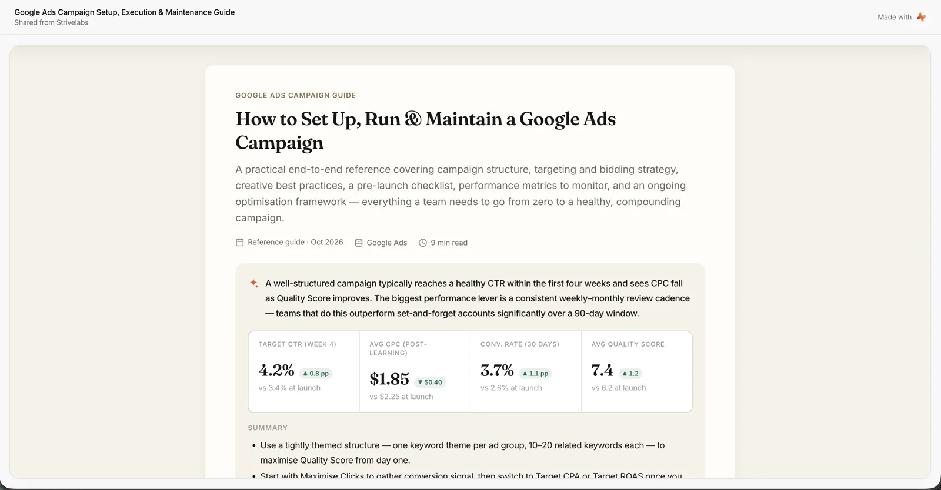Click the Made with link
The height and width of the screenshot is (490, 941).
pos(902,17)
